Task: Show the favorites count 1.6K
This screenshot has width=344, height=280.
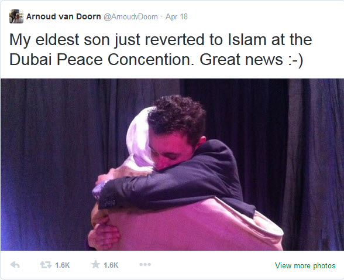Action: tap(111, 265)
